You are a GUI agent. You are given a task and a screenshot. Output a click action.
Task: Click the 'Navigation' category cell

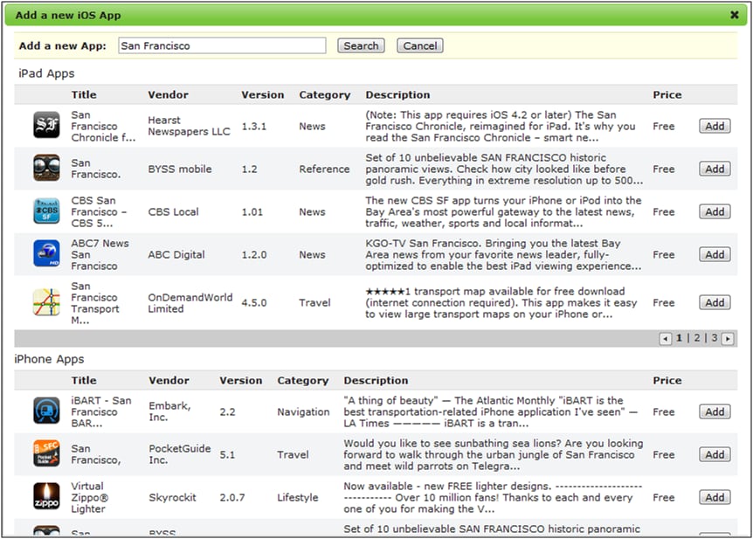coord(303,411)
